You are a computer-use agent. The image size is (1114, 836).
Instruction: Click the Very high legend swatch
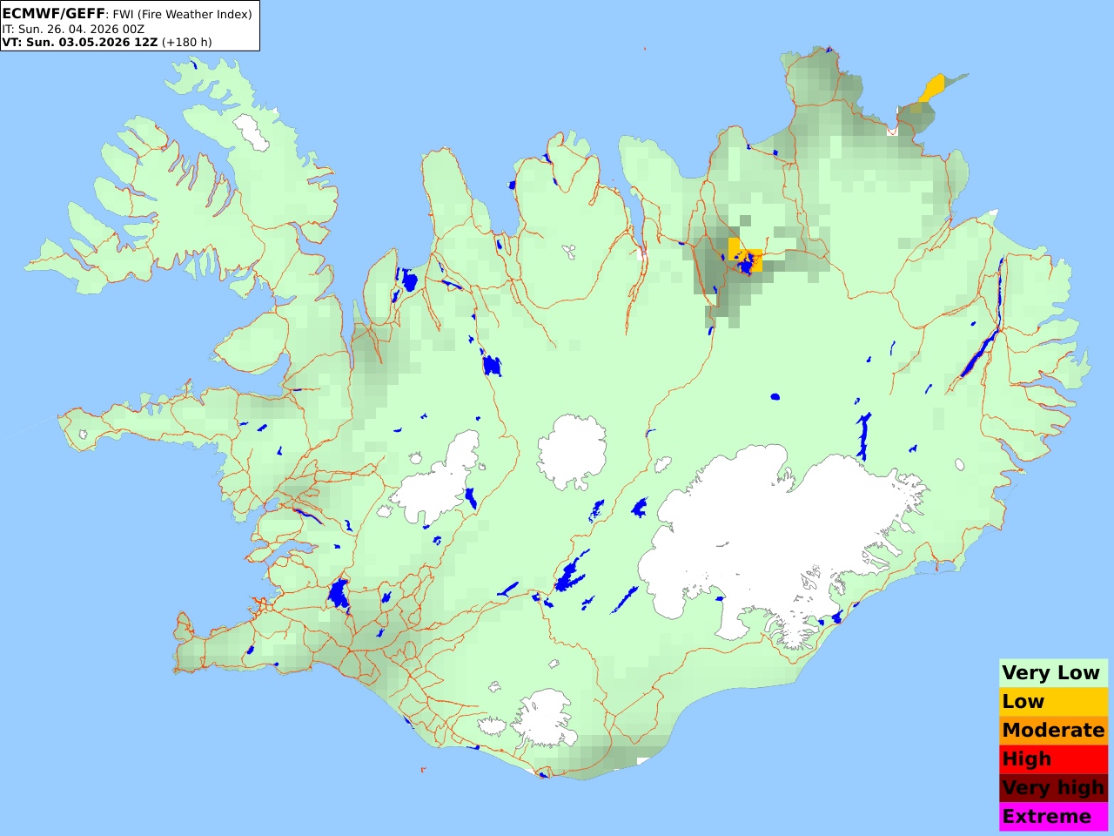pyautogui.click(x=1053, y=787)
